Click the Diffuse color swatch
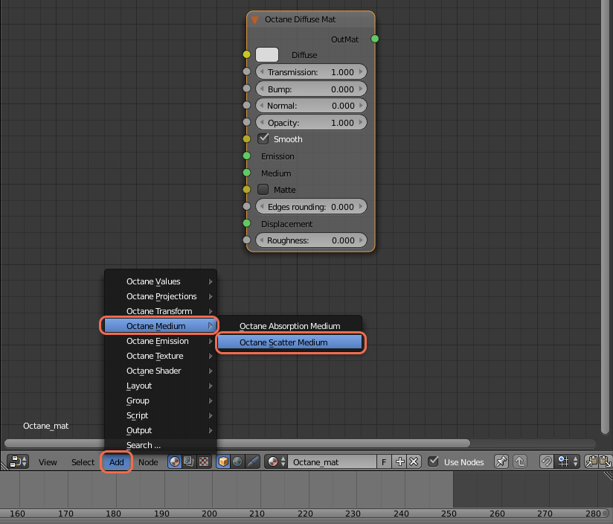Image resolution: width=613 pixels, height=524 pixels. [267, 54]
